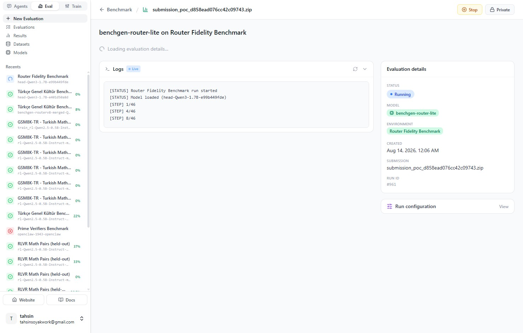The image size is (523, 333).
Task: Switch to the Train tab
Action: point(73,6)
